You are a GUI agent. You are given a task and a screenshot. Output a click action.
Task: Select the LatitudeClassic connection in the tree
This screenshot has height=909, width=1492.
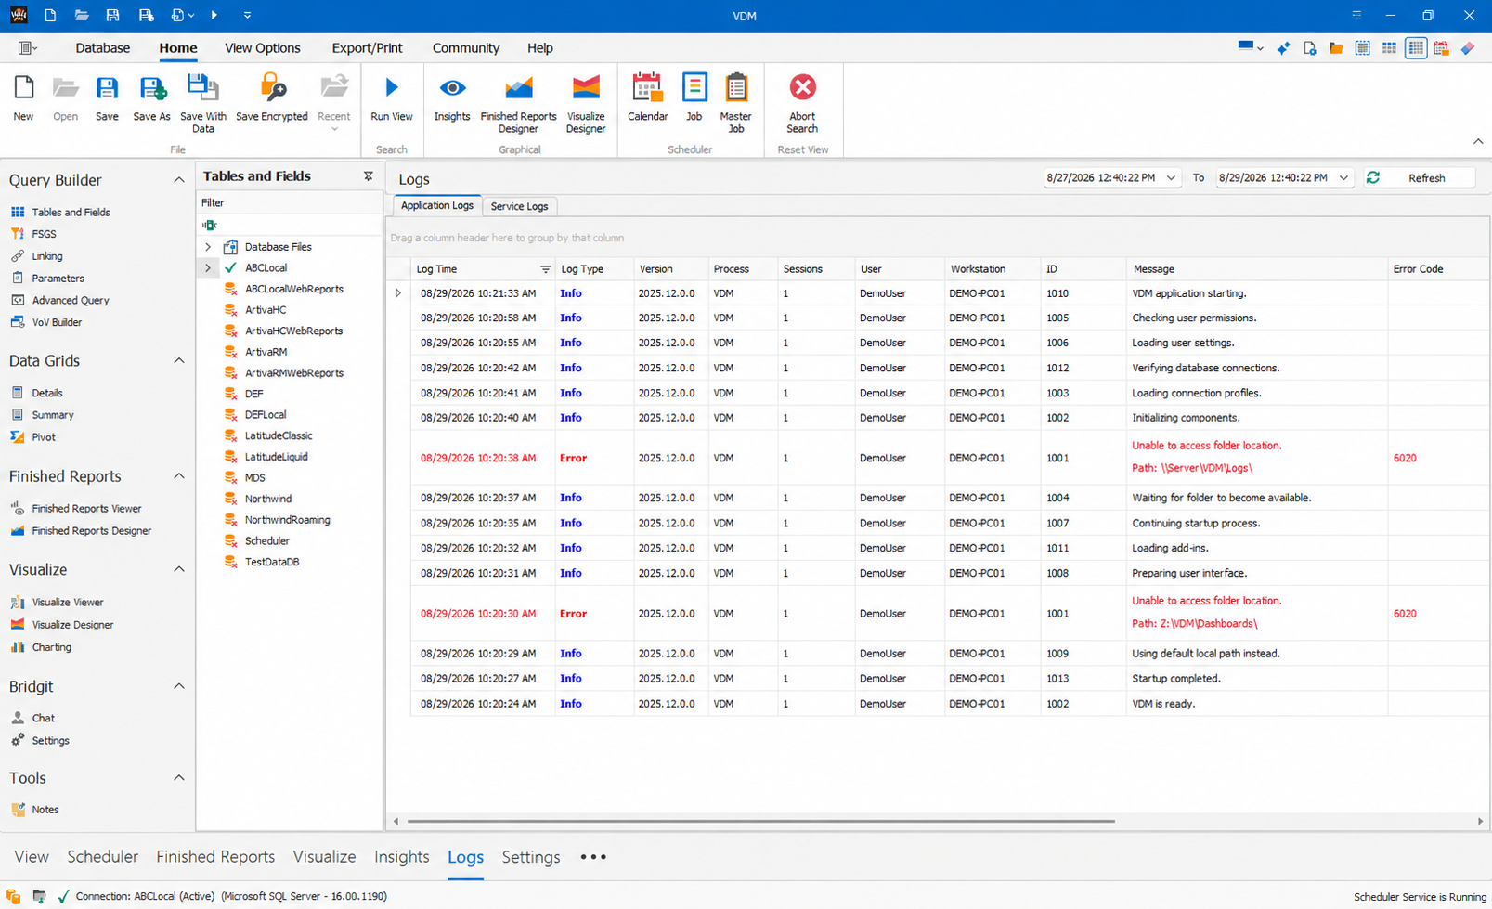279,436
